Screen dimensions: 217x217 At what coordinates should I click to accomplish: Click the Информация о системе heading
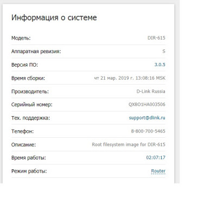point(54,17)
